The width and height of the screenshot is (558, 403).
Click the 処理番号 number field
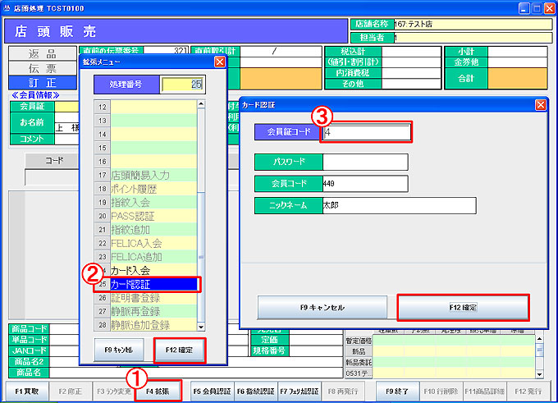[x=182, y=84]
